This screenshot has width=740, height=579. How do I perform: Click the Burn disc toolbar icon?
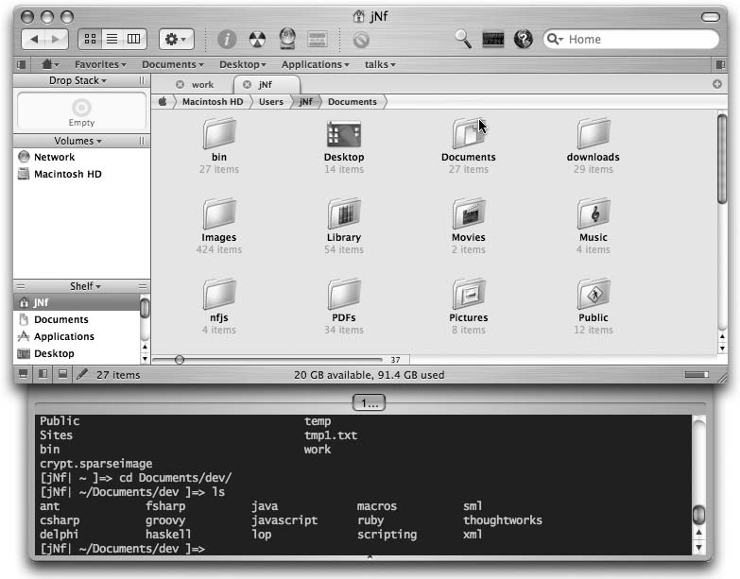click(257, 39)
